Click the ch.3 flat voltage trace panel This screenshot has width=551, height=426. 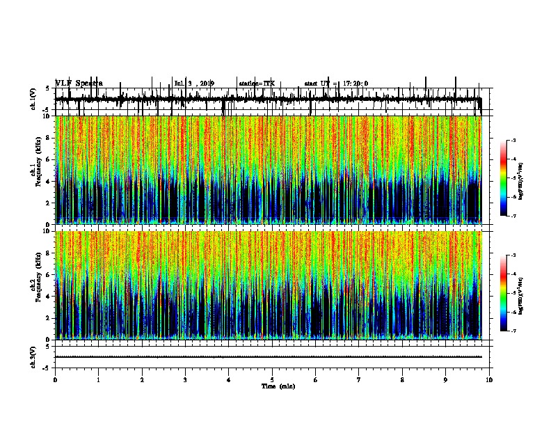coord(272,357)
